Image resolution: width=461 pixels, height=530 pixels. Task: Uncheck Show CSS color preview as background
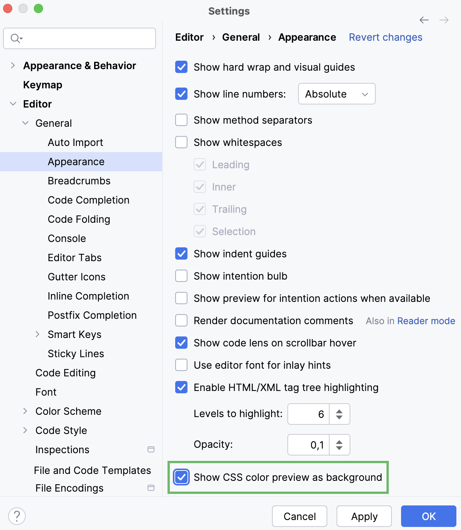tap(181, 477)
